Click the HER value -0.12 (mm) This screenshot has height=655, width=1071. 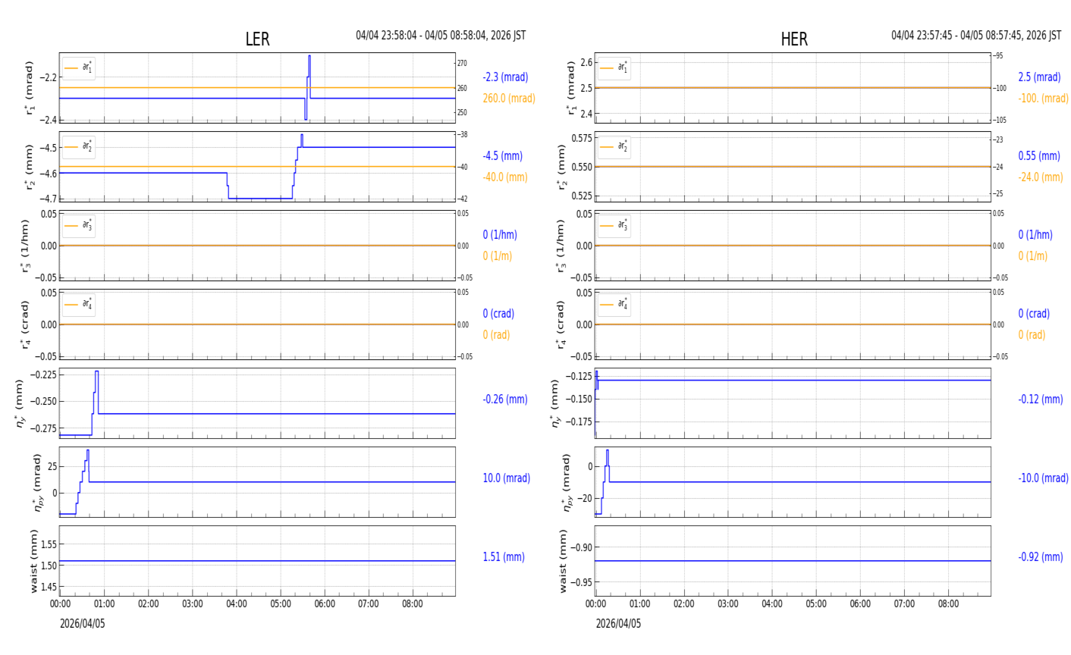pyautogui.click(x=1041, y=400)
